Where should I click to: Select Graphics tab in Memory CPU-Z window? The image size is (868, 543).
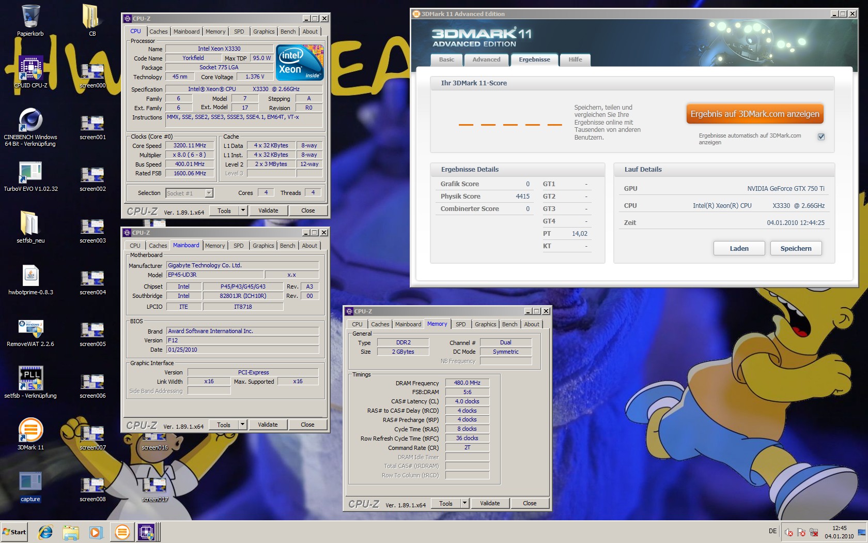(x=485, y=324)
